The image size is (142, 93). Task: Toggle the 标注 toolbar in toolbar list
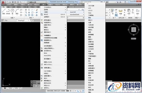coord(95,83)
